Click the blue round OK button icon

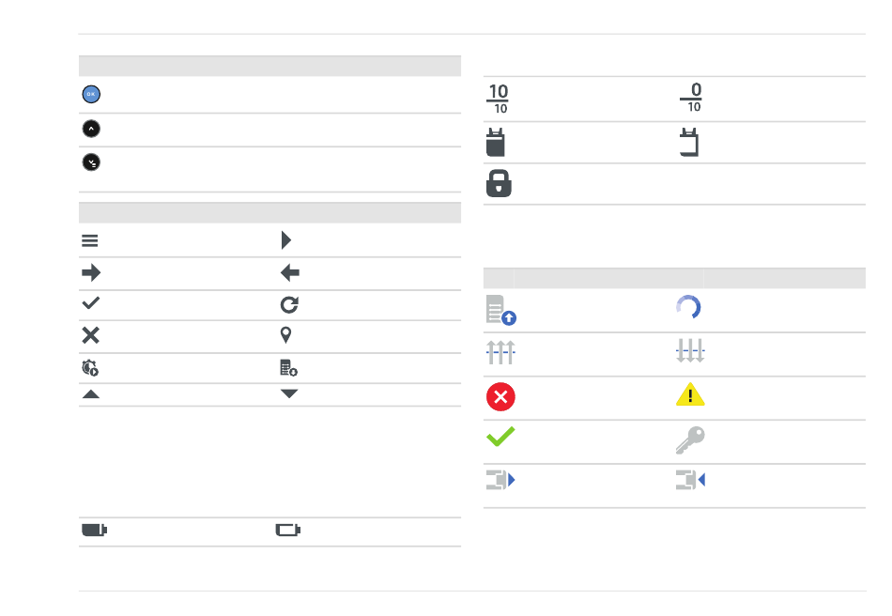(x=91, y=95)
